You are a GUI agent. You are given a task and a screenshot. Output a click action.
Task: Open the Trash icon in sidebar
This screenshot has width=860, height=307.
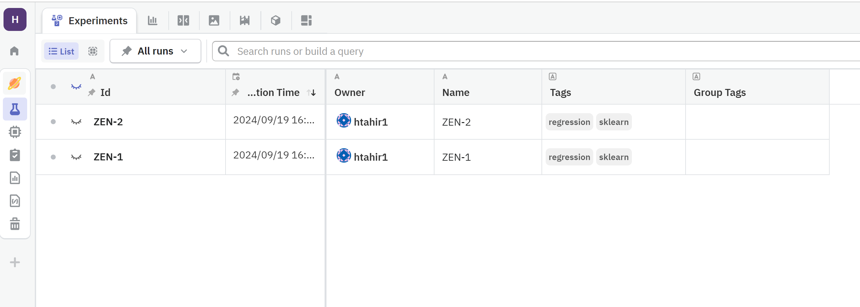(15, 224)
